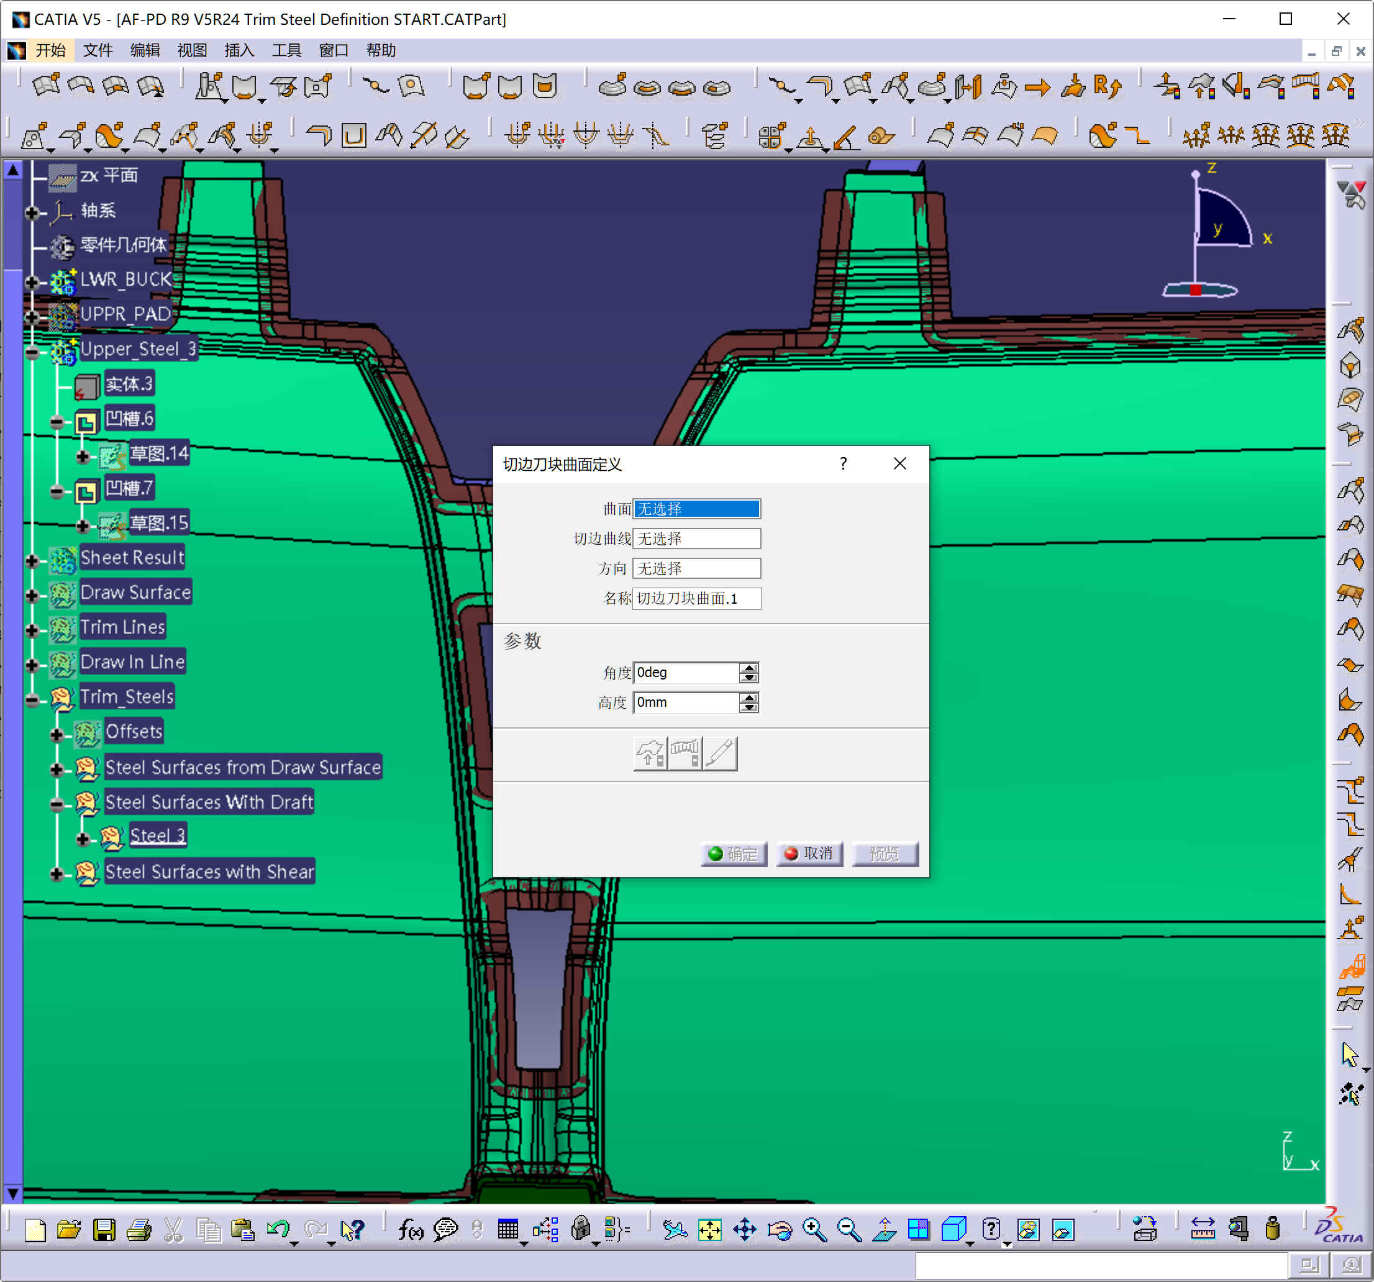Click the 确定 OK button

(x=734, y=853)
